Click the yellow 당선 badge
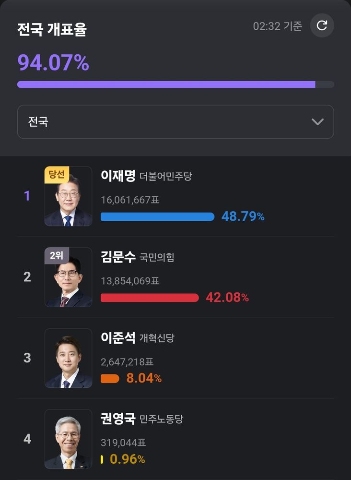The height and width of the screenshot is (480, 351). (x=57, y=175)
